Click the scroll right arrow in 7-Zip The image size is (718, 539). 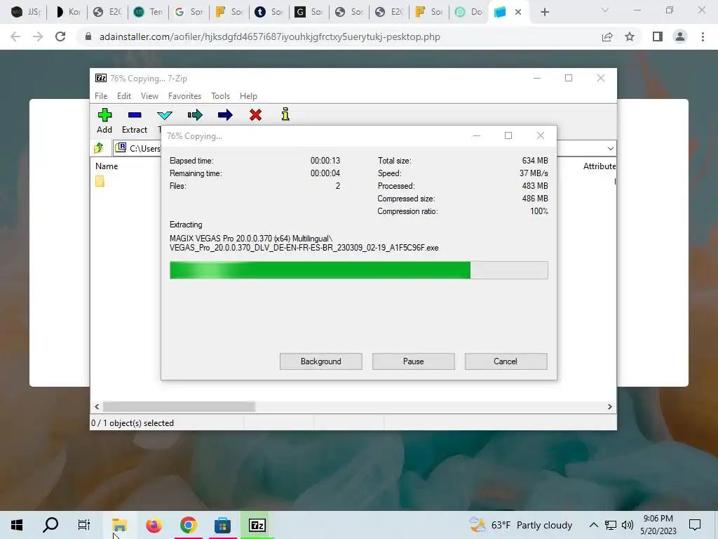(609, 406)
